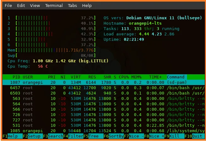
Task: Open F6 SortBy selector
Action: pos(113,136)
